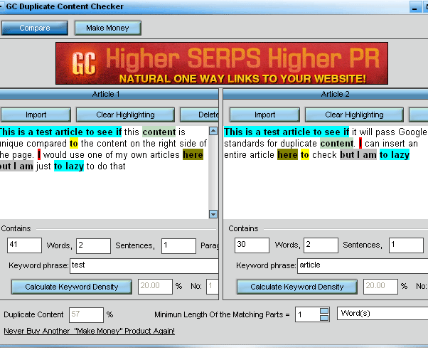Import a file into Article 1
Viewport: 428px width, 350px height.
pyautogui.click(x=36, y=115)
